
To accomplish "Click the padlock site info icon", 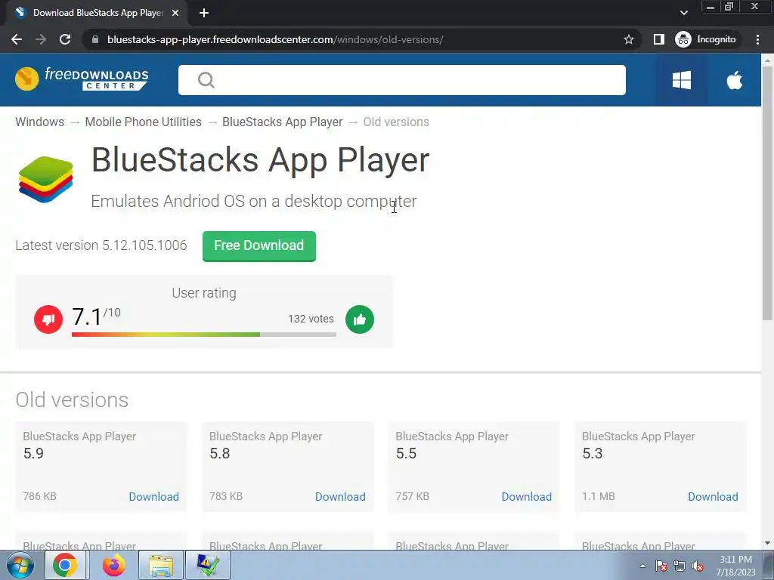I will click(95, 39).
